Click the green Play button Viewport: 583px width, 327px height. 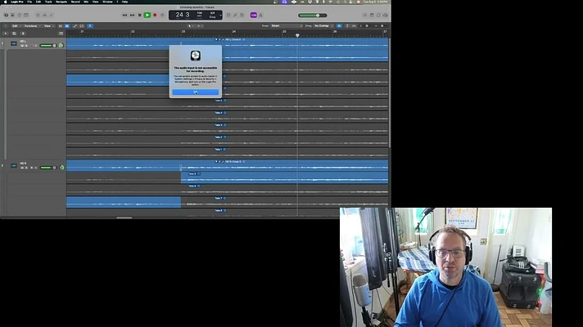click(x=147, y=16)
